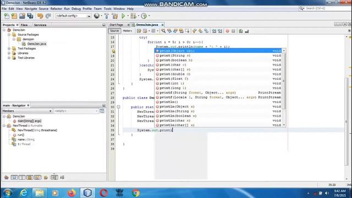Screen dimensions: 352x198
Task: Switch editor to History view
Action: [127, 31]
